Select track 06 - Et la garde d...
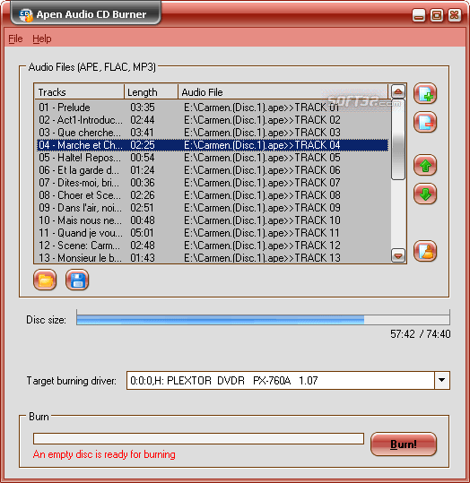Screen dimensions: 470x483 click(213, 170)
